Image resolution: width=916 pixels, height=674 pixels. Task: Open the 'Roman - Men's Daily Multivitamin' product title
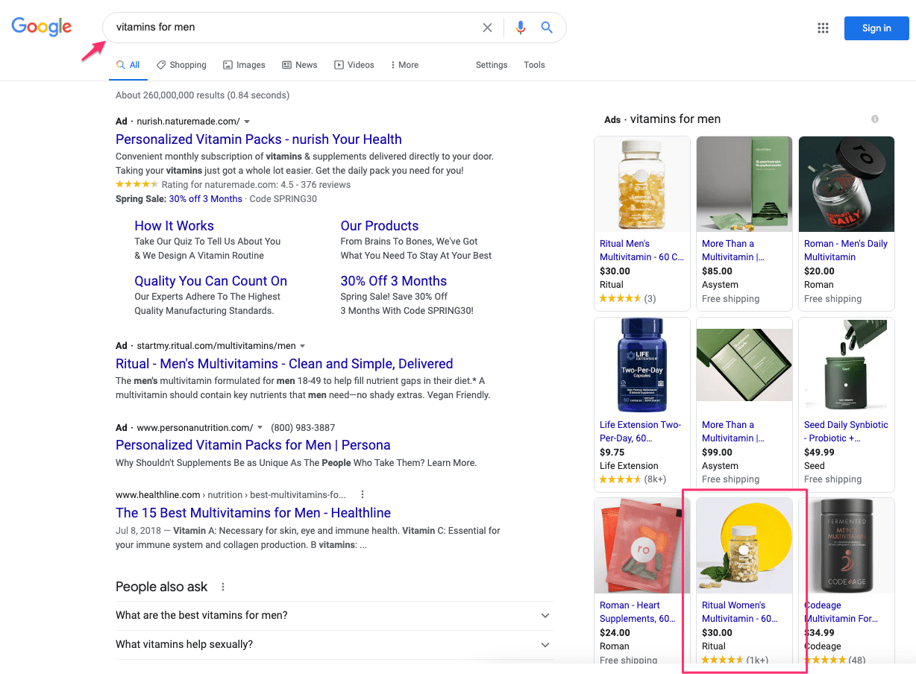click(x=846, y=251)
